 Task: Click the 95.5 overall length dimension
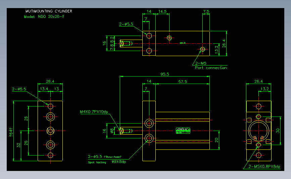click(x=164, y=74)
